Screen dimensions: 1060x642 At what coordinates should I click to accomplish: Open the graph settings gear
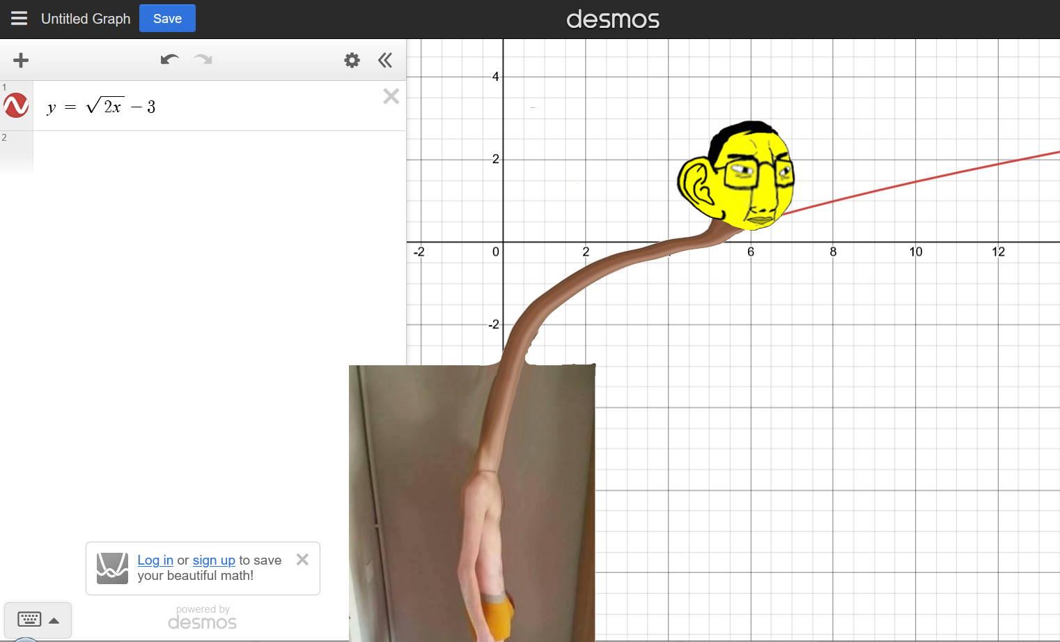coord(352,61)
